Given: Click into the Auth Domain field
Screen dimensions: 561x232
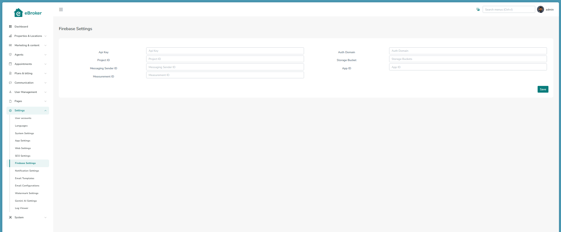Looking at the screenshot, I should [468, 51].
